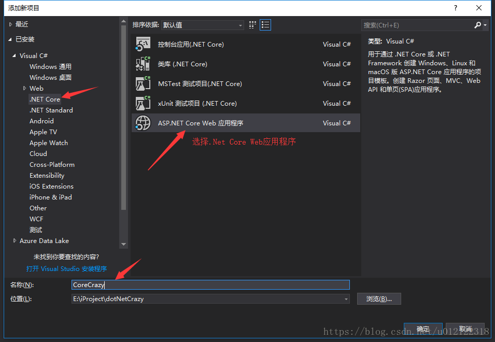Open the location path dropdown arrow

coord(346,299)
